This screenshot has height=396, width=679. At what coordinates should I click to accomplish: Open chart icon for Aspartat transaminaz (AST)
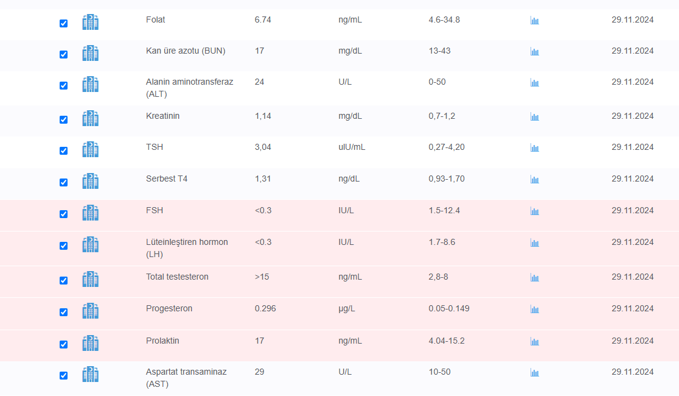coord(535,373)
